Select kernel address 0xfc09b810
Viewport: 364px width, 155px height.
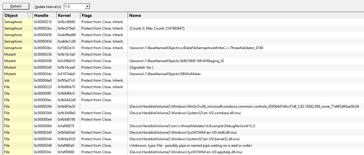point(66,61)
